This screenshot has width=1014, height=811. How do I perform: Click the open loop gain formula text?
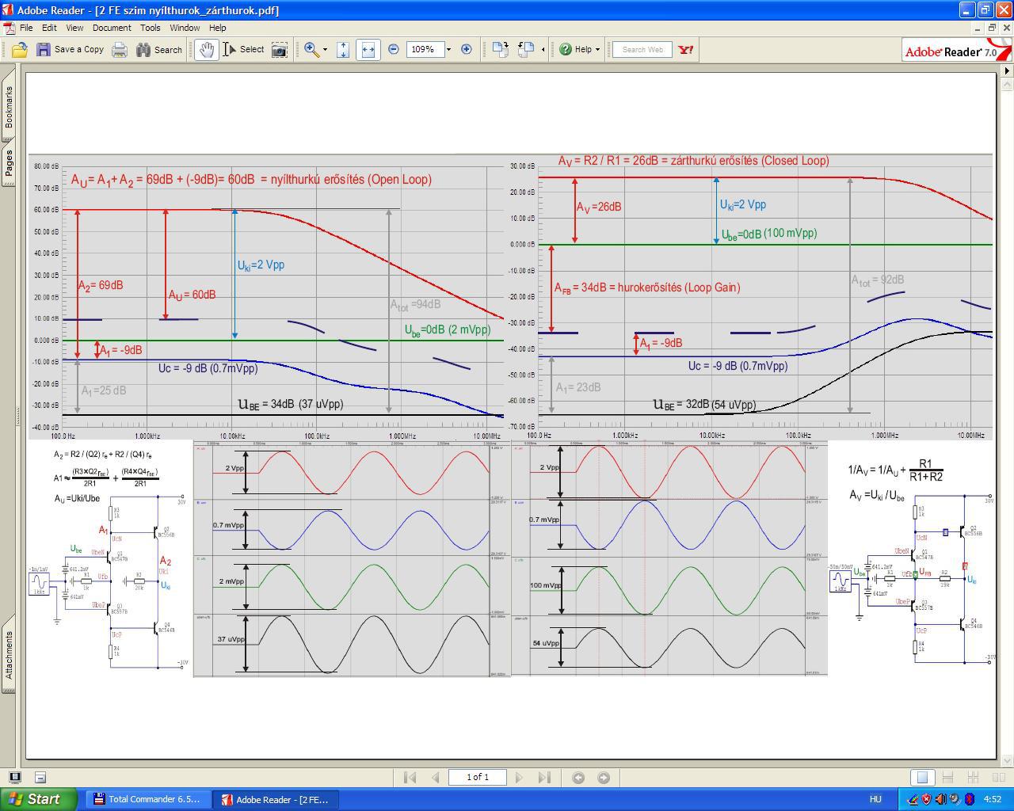251,180
